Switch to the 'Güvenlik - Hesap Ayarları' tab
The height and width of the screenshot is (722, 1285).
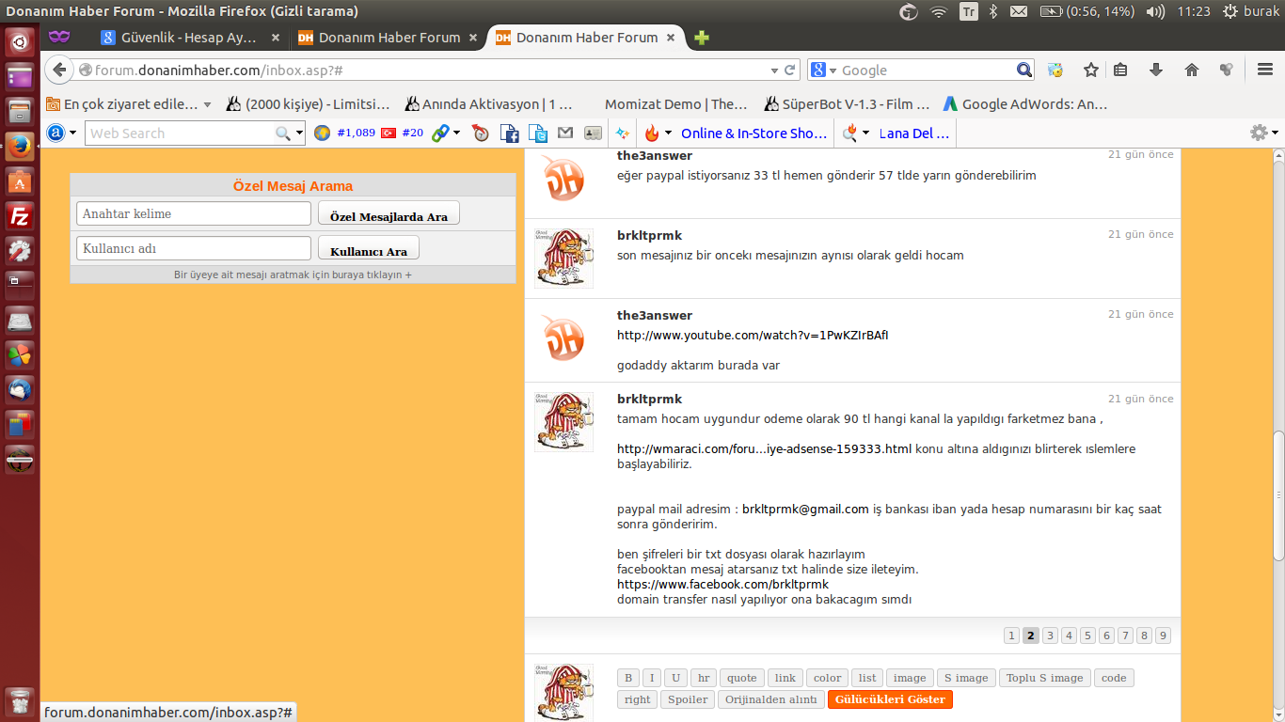tap(190, 38)
